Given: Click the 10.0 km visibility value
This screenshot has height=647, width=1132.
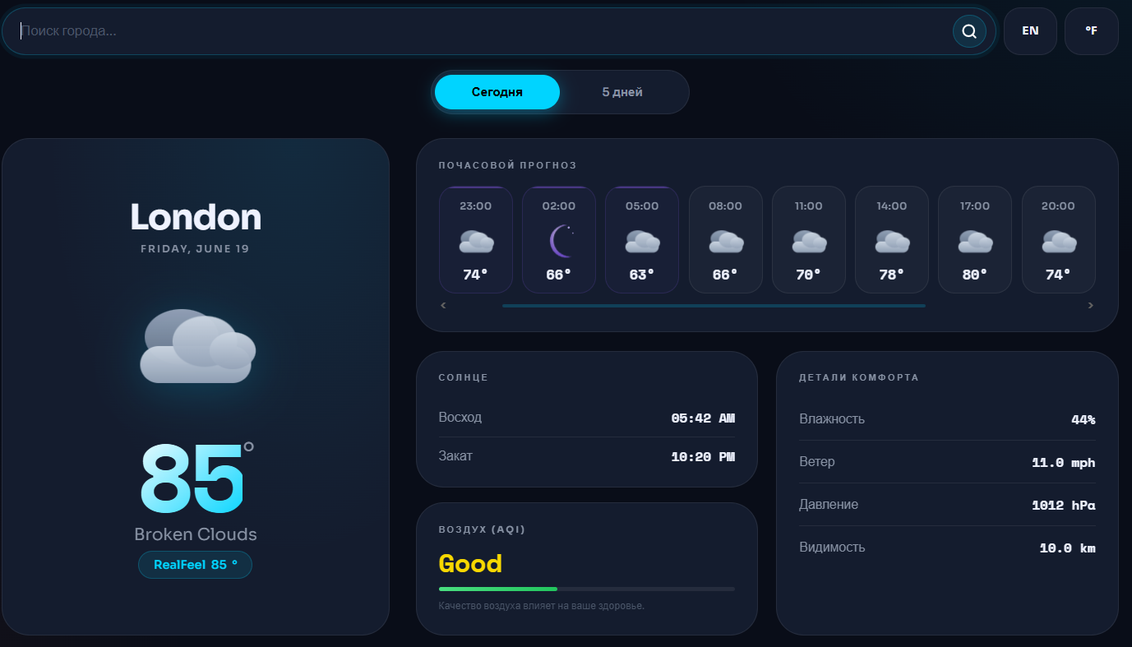Looking at the screenshot, I should tap(1067, 548).
